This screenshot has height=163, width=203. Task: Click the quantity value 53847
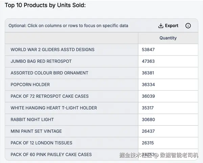[x=148, y=50]
